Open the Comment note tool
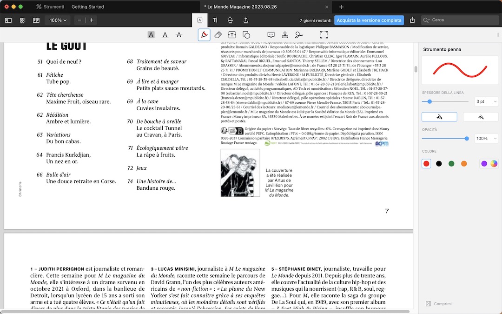Image resolution: width=502 pixels, height=314 pixels. point(271,35)
